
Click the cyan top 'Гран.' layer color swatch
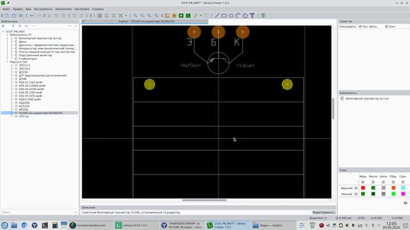[x=403, y=188]
